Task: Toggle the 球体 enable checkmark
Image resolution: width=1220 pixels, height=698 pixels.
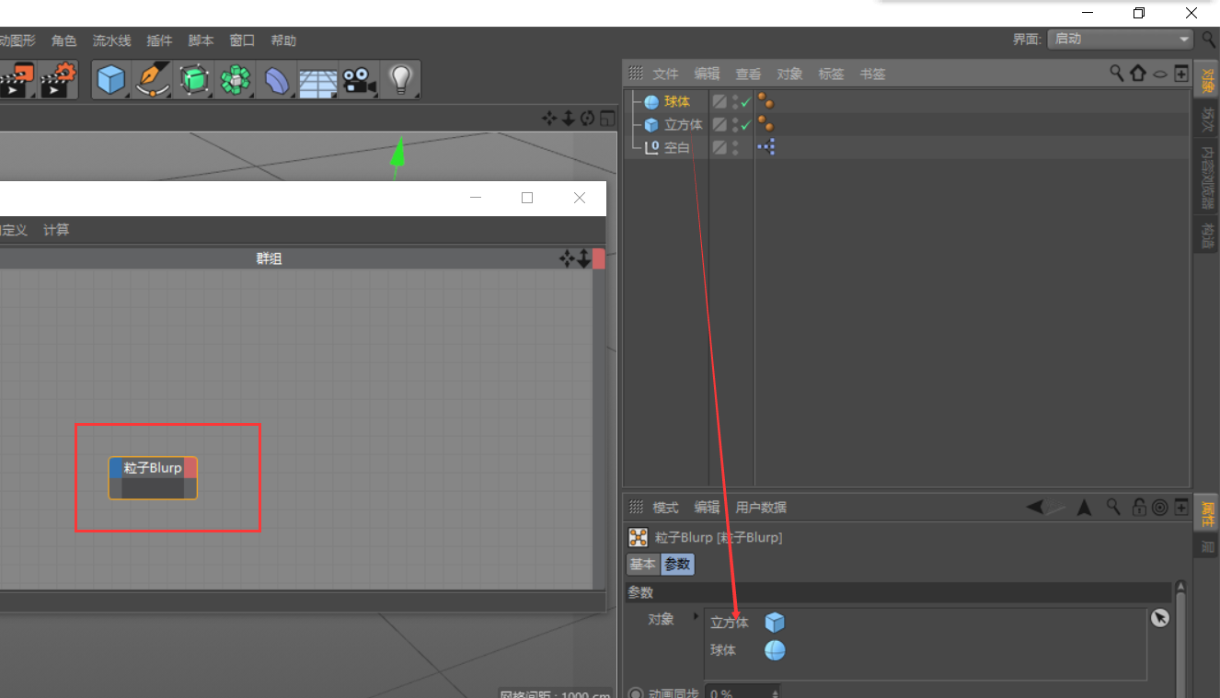Action: pyautogui.click(x=746, y=101)
